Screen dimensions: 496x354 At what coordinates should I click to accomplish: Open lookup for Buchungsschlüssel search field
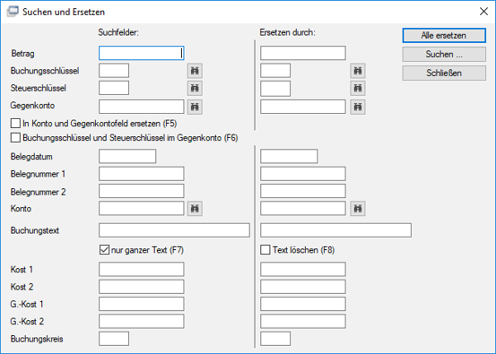(194, 71)
